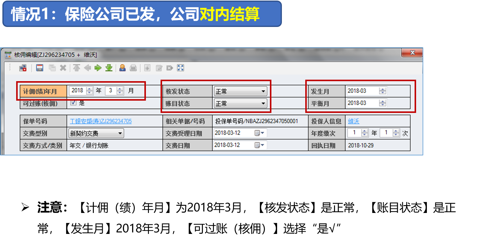The width and height of the screenshot is (479, 242).
Task: Click the 发生月 spinner control
Action: (383, 91)
